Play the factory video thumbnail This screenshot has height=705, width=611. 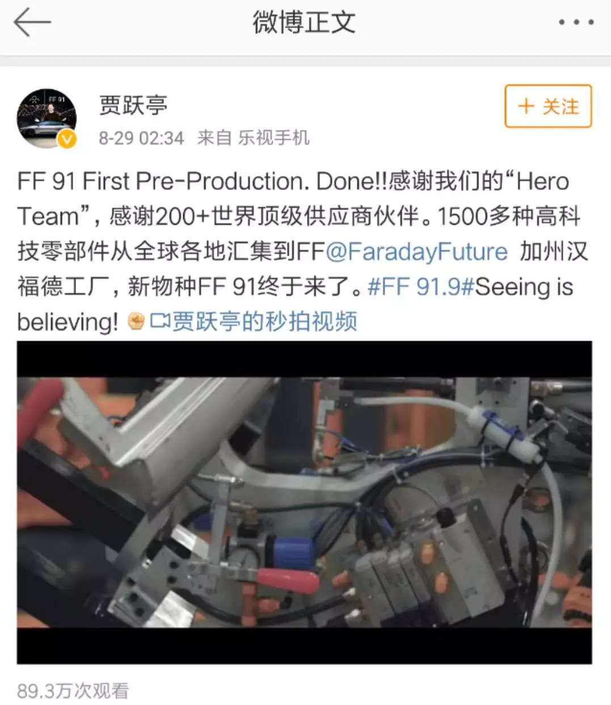point(304,502)
